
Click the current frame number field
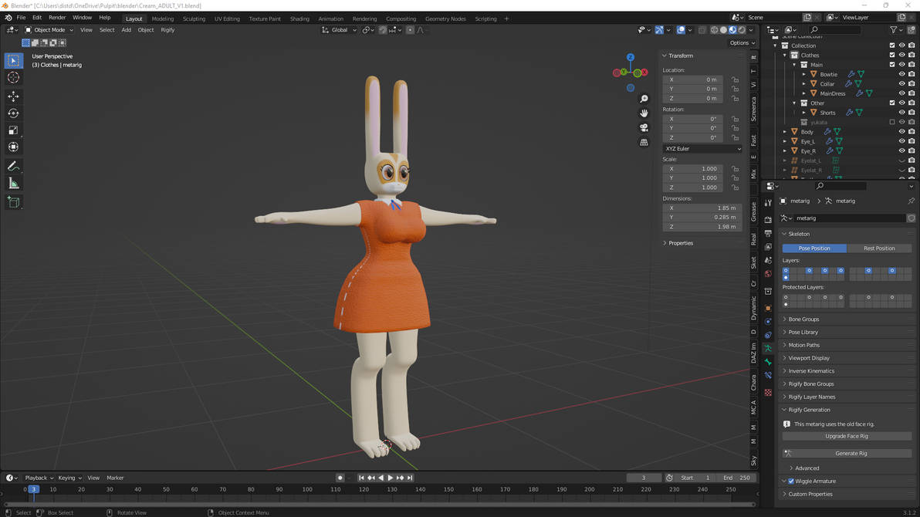coord(643,478)
